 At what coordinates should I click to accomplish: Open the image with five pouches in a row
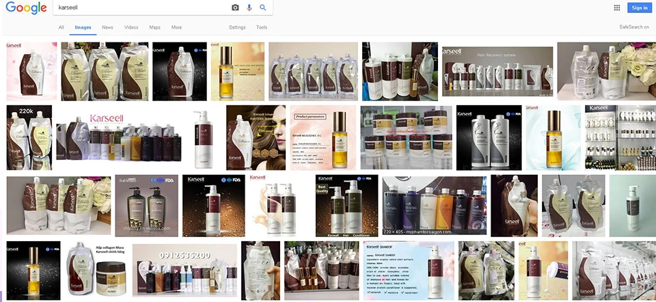click(x=314, y=71)
